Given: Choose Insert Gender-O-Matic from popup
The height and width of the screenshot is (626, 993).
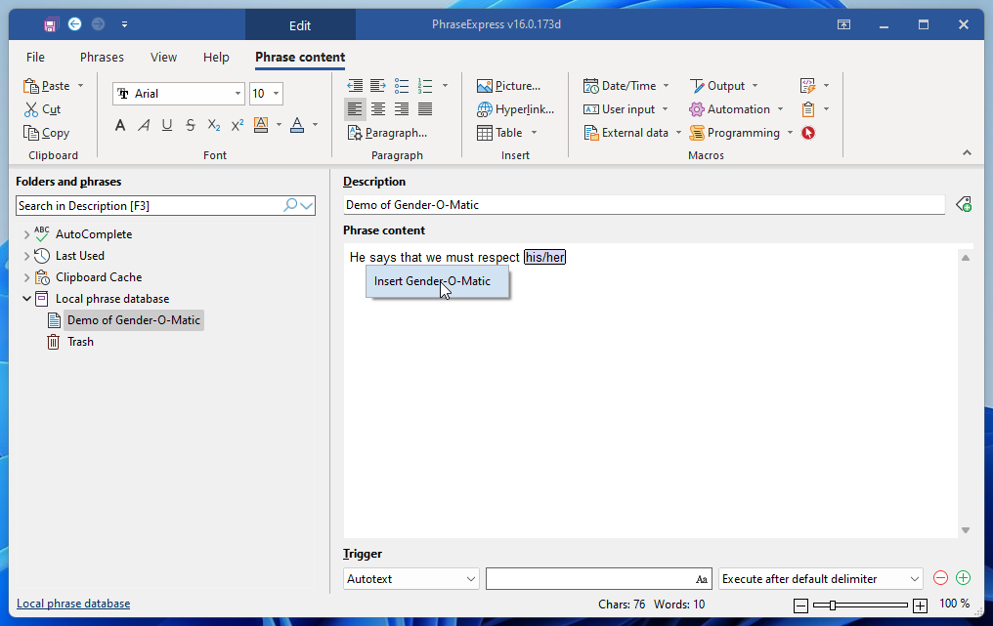Looking at the screenshot, I should pyautogui.click(x=432, y=281).
